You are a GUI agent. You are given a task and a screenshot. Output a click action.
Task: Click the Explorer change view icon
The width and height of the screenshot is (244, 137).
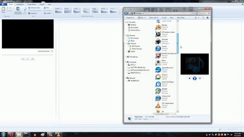pyautogui.click(x=196, y=18)
